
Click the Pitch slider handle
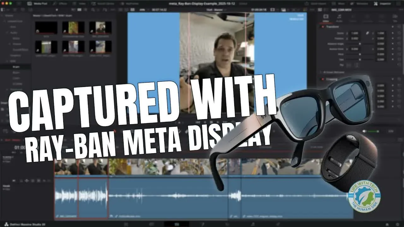(360, 54)
